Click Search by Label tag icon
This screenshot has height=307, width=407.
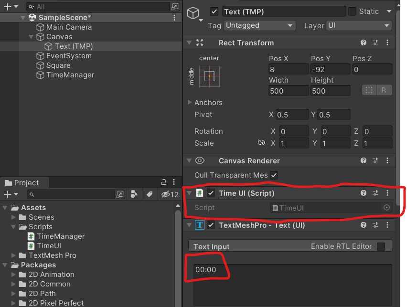click(x=150, y=194)
